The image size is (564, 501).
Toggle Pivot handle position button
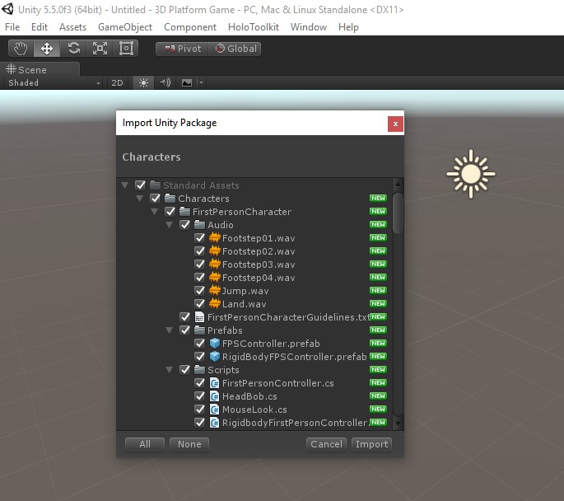[182, 49]
